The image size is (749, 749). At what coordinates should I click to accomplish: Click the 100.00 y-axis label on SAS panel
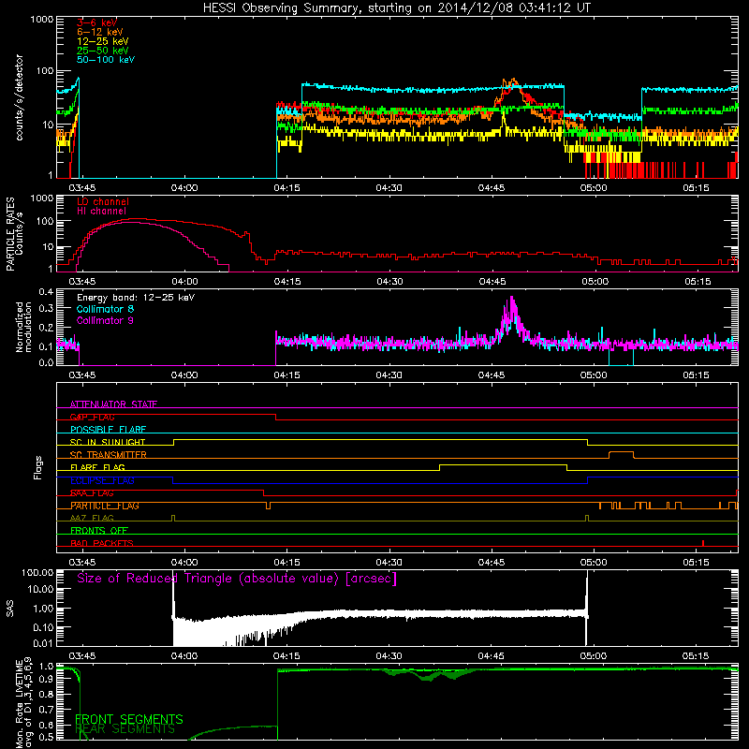[x=37, y=572]
